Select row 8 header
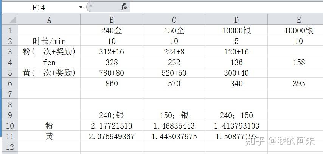The width and height of the screenshot is (323, 154). click(10, 104)
